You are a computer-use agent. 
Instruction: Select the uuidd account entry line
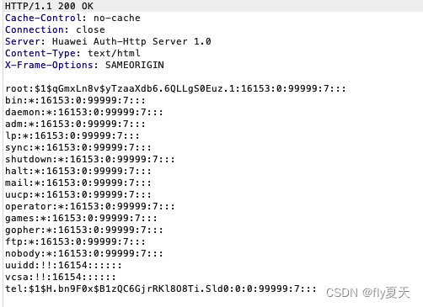(x=63, y=265)
